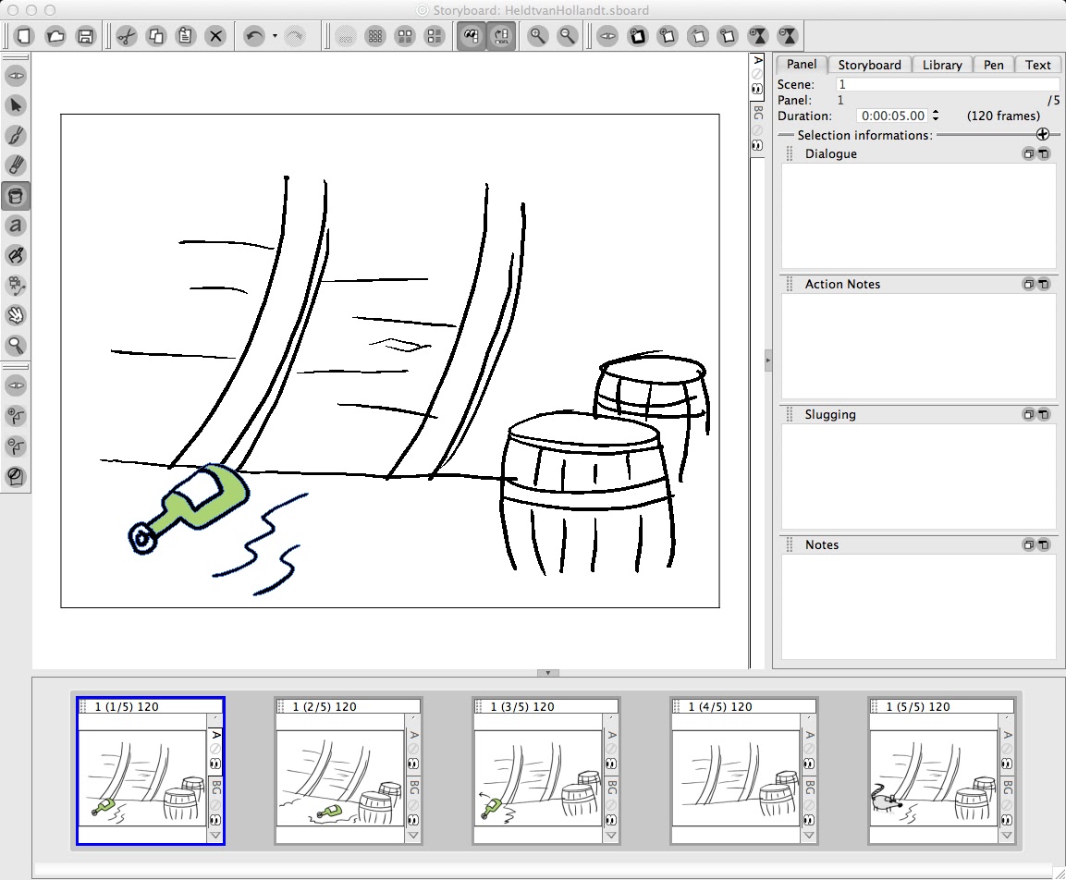
Task: Toggle visibility eyes on BG layer beside canvas
Action: click(757, 145)
